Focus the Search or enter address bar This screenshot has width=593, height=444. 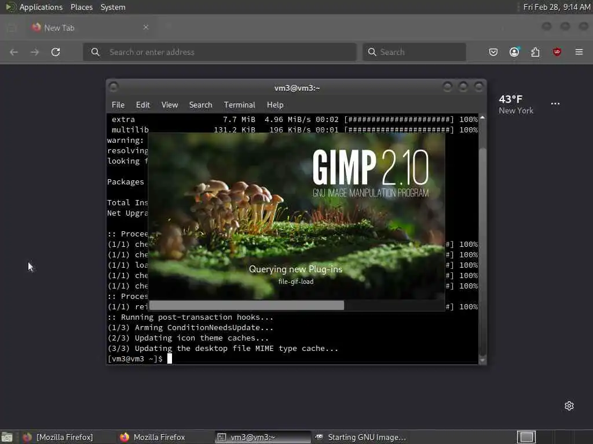tap(219, 52)
